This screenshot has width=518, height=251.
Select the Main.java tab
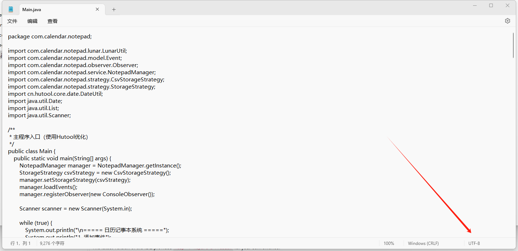click(x=50, y=10)
